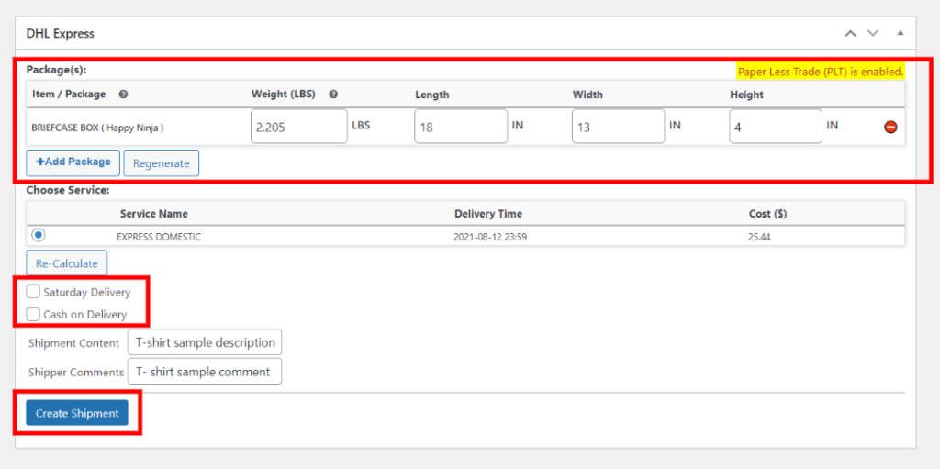
Task: Regenerate the packages
Action: tap(162, 163)
